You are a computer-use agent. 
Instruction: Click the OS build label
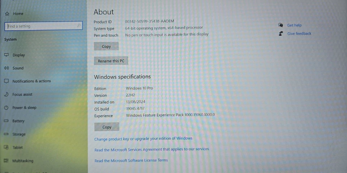[x=102, y=109]
